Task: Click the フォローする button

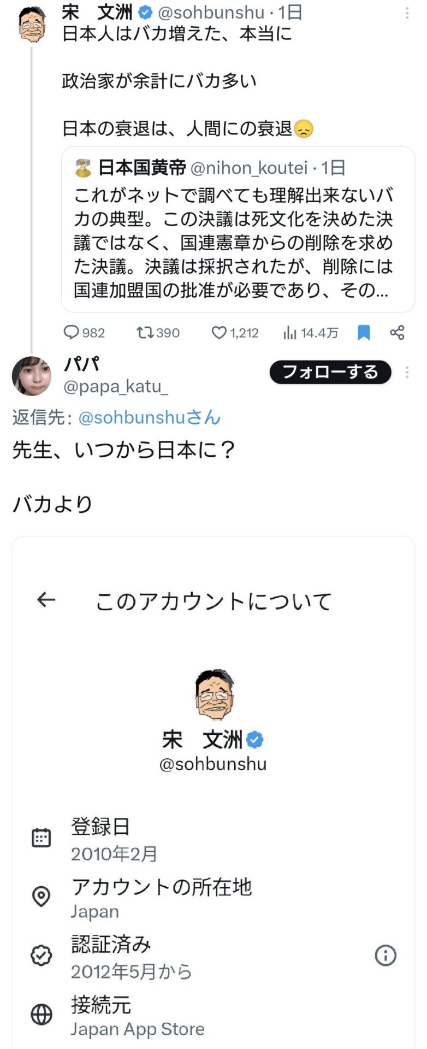Action: 330,373
